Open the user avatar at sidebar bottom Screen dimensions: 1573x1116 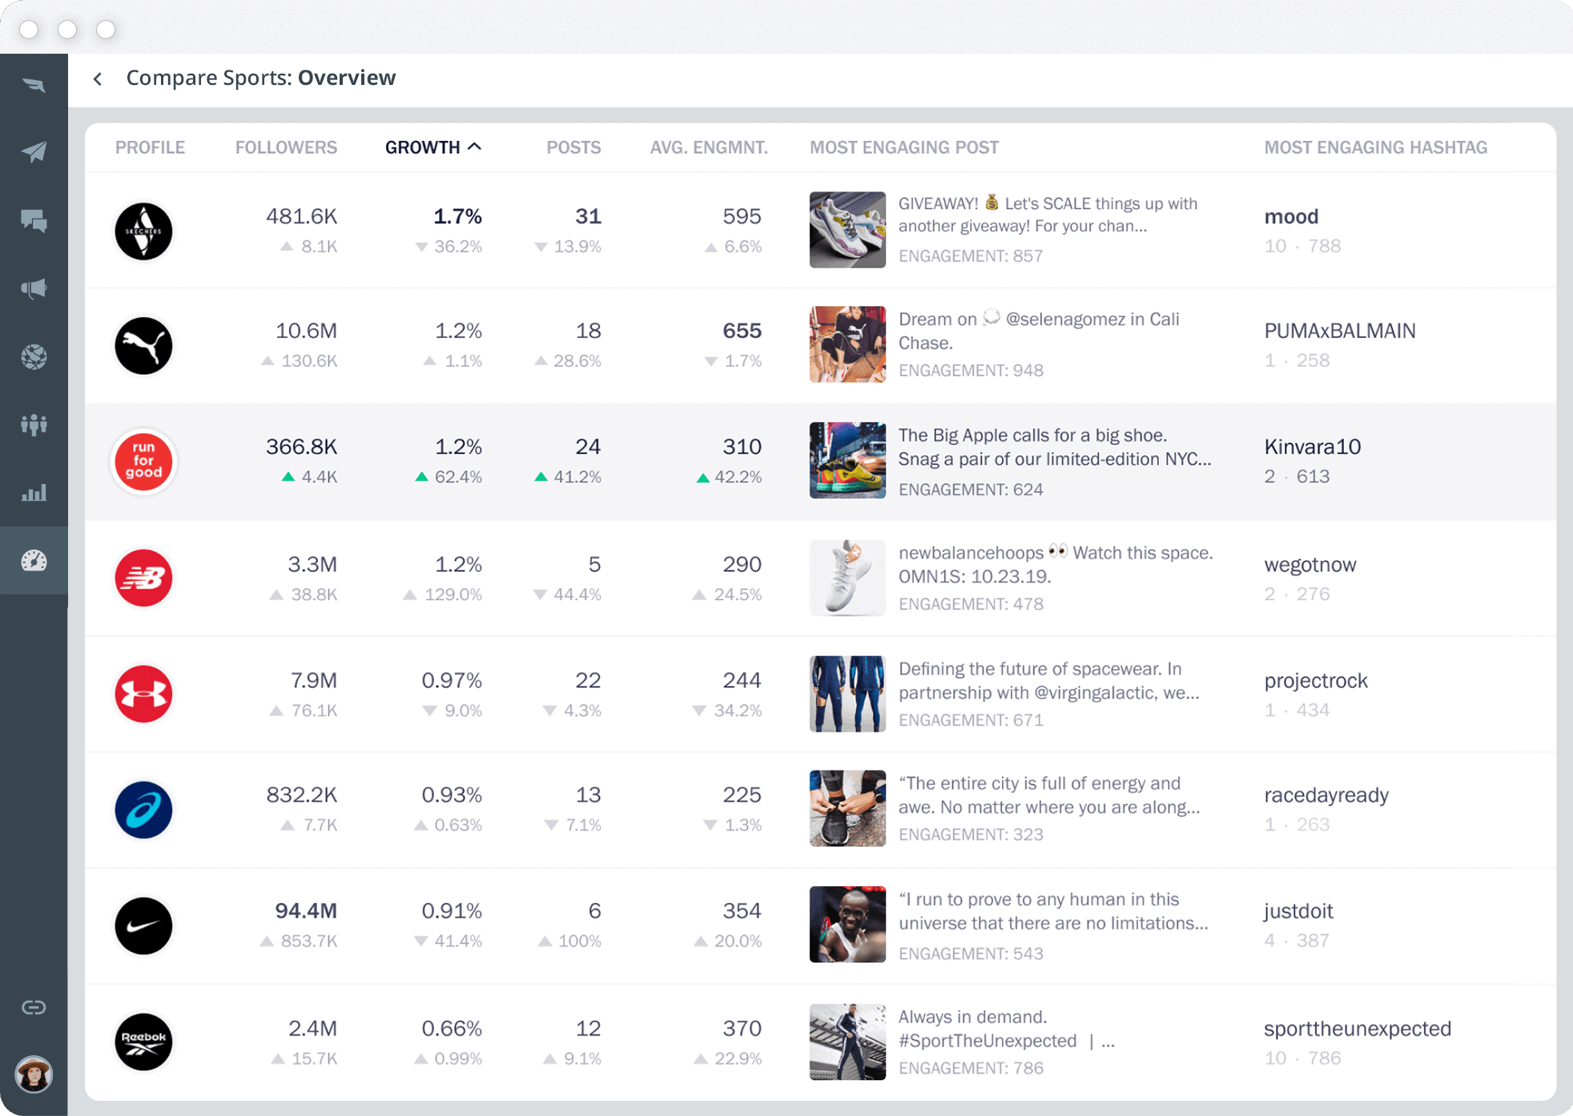[x=34, y=1074]
